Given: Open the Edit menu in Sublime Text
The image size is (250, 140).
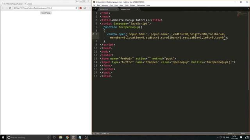Looking at the screenshot, I should click(98, 5).
